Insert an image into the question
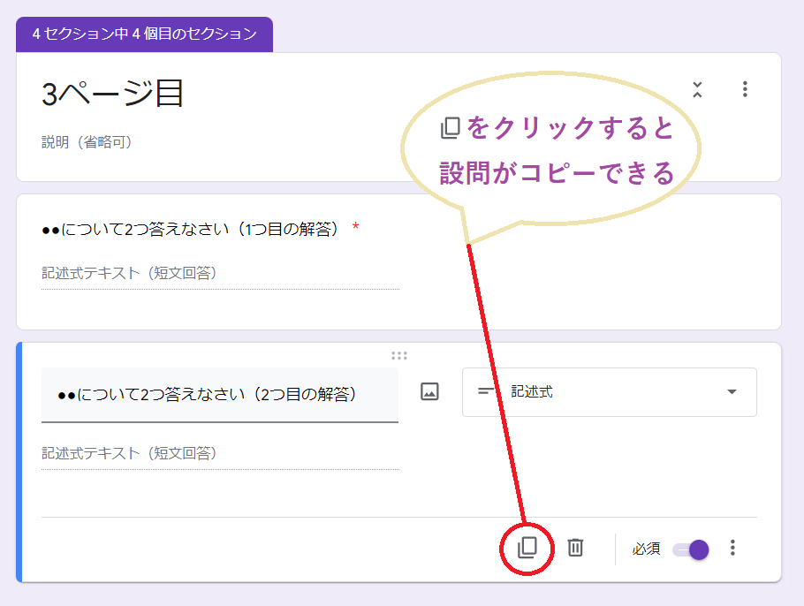Image resolution: width=804 pixels, height=606 pixels. (429, 391)
